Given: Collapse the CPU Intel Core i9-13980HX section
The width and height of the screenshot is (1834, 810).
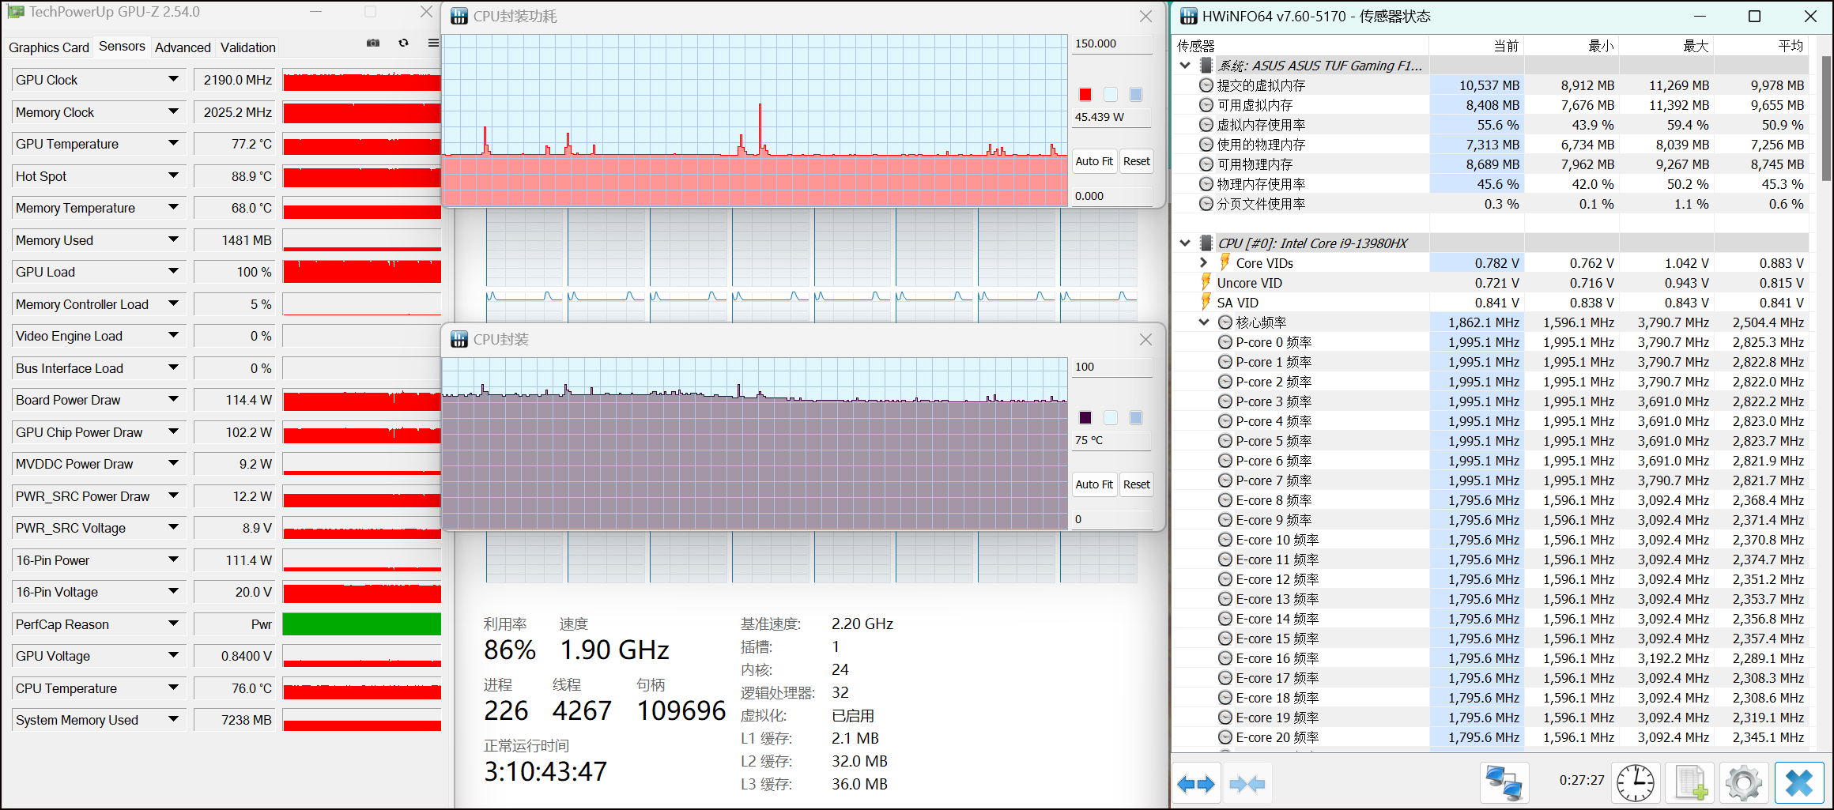Looking at the screenshot, I should point(1185,243).
